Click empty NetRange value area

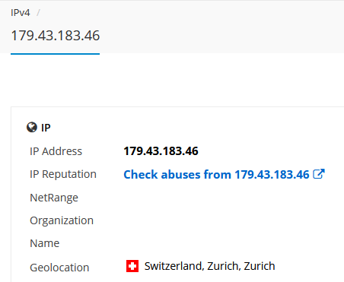pyautogui.click(x=228, y=198)
